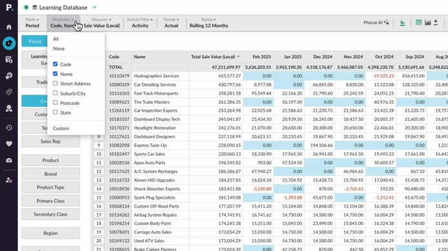This screenshot has width=448, height=251.
Task: Click Tire Trade Masters name
Action: click(151, 102)
